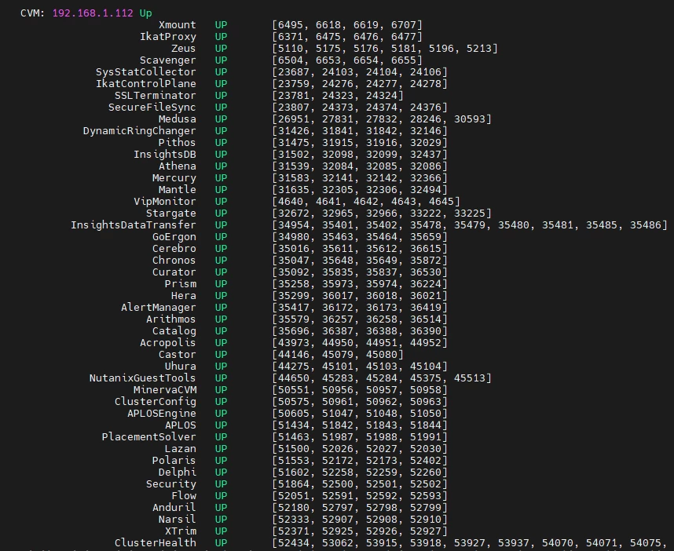Click PID 6495 in Xmount row

(290, 25)
